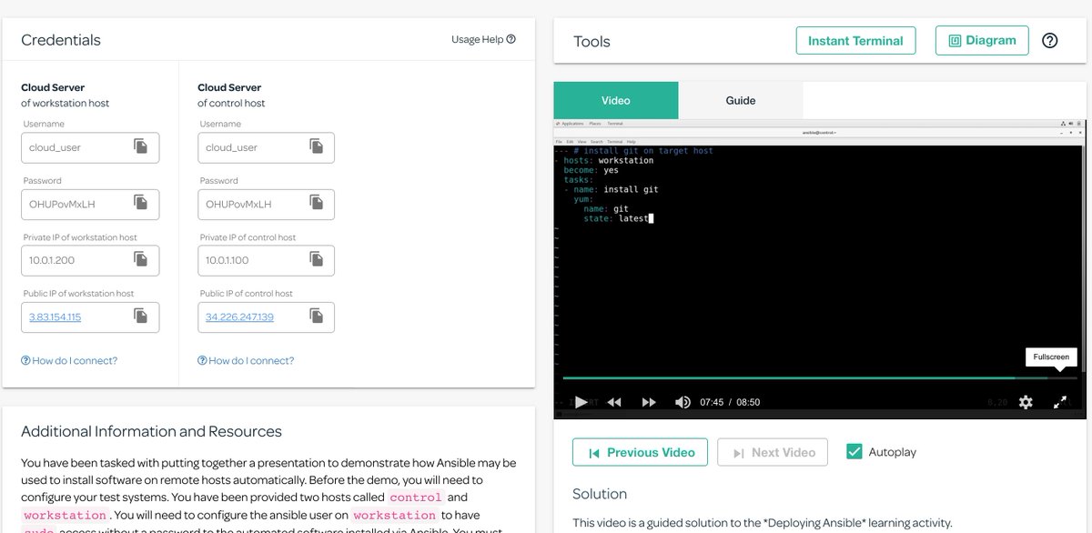Click the help question mark icon in Tools
Screen dimensions: 1092x533
1049,41
